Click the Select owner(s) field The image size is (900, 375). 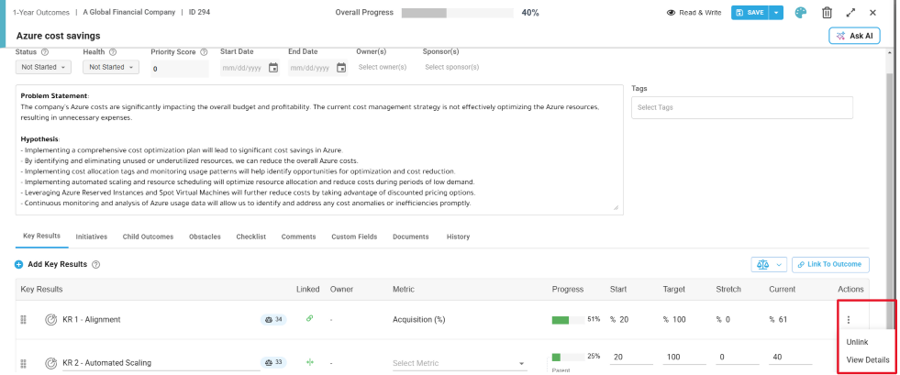[383, 67]
